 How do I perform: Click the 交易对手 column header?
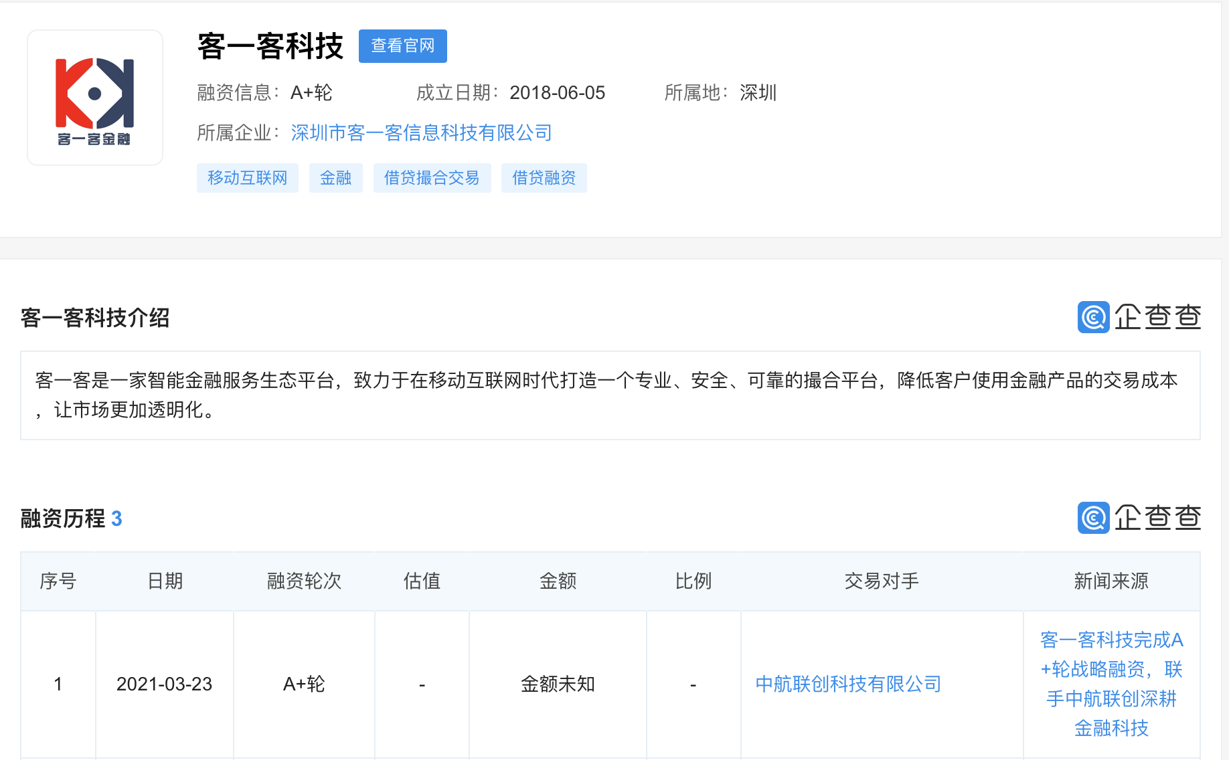[x=882, y=581]
